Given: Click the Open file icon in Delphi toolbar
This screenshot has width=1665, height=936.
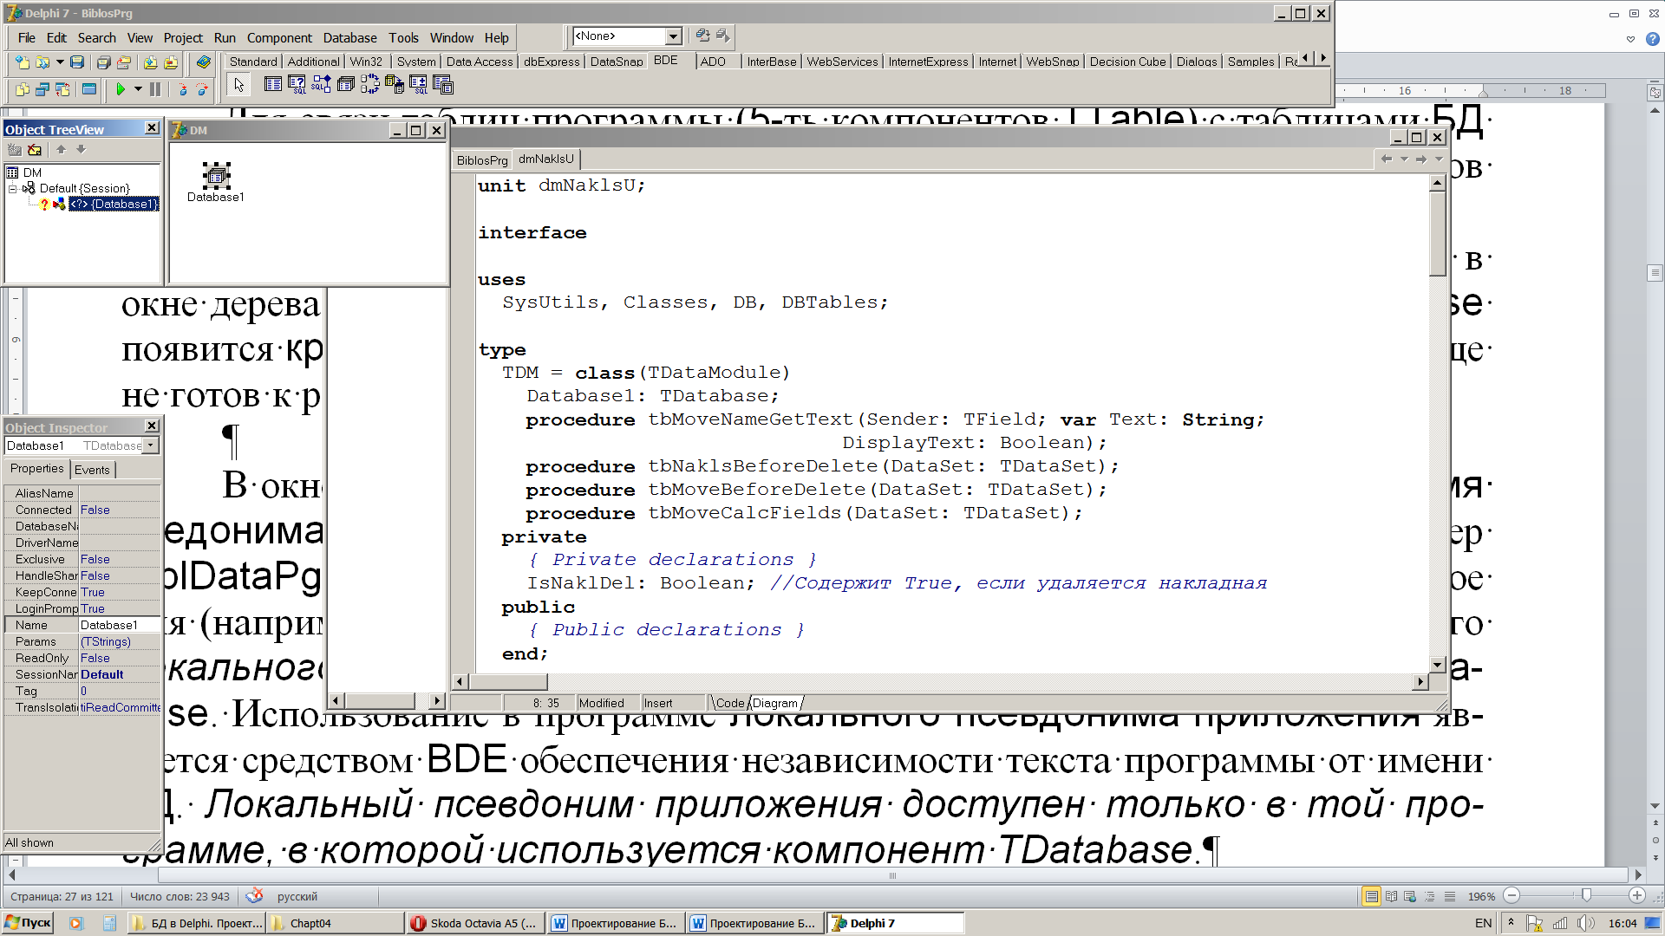Looking at the screenshot, I should point(42,62).
